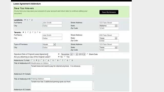Screen dimensions: 164x92
Task: Select 3 addendums to add
Action: point(41,60)
